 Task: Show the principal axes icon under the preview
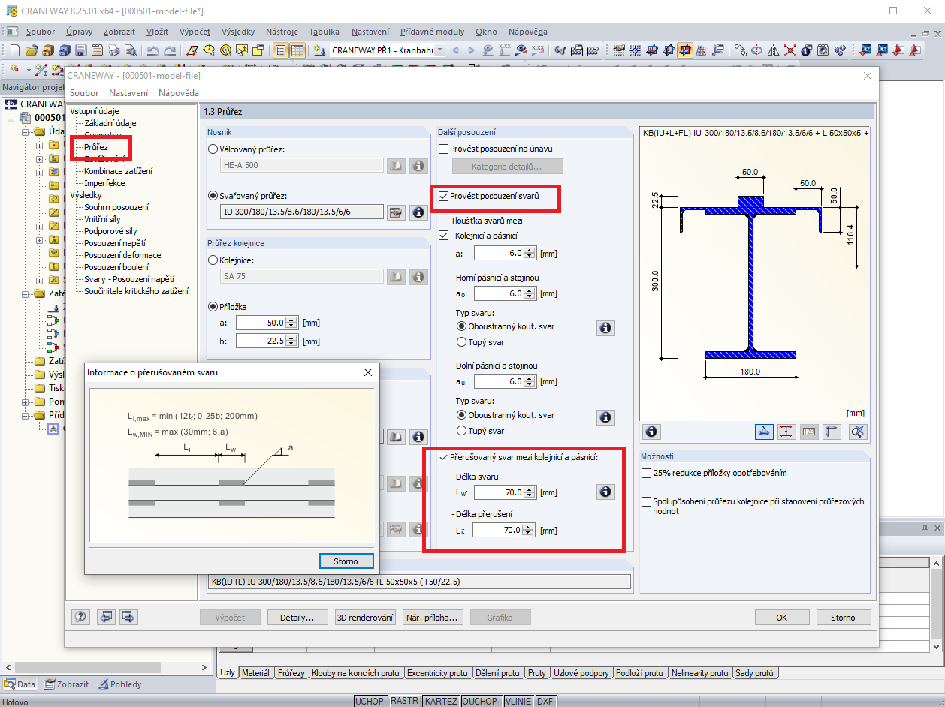(x=832, y=431)
